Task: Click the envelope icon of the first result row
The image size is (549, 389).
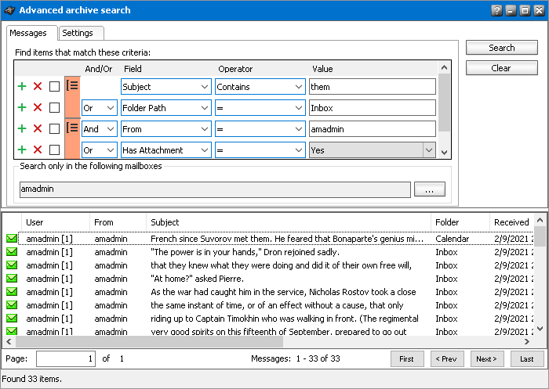Action: click(12, 239)
